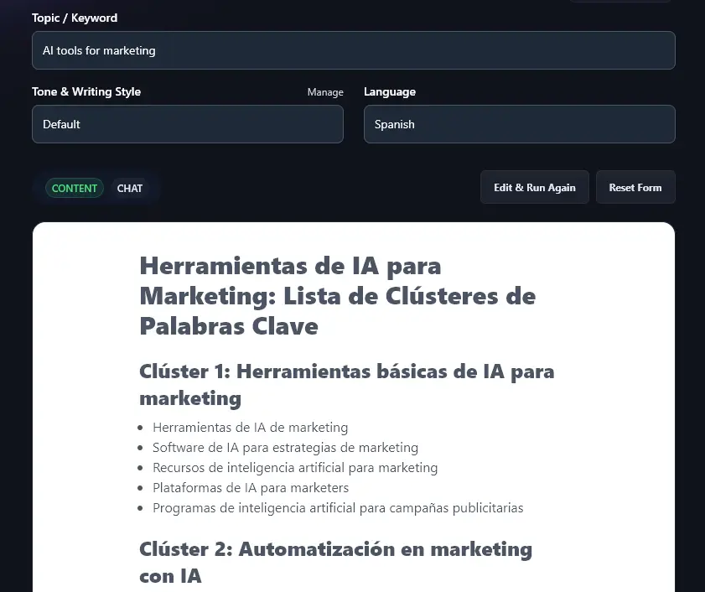Open the Language dropdown showing Spanish
This screenshot has width=705, height=592.
[519, 124]
